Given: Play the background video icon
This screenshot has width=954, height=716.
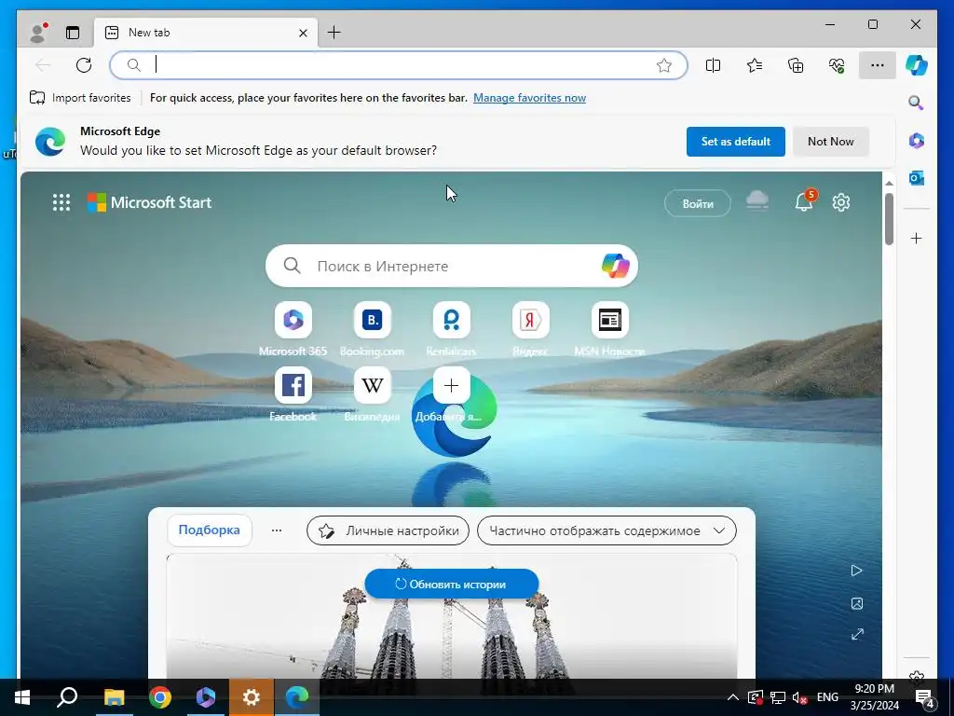Looking at the screenshot, I should 857,571.
